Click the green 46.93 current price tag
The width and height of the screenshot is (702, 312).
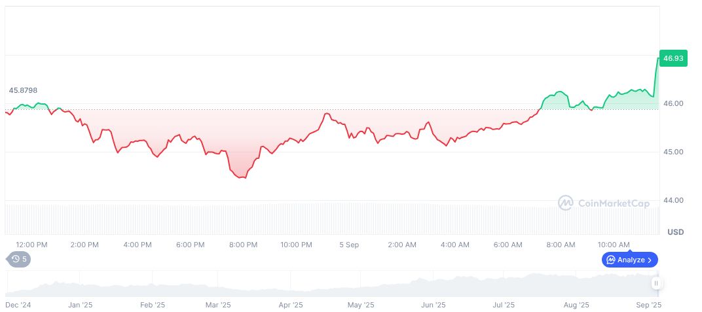pos(673,58)
